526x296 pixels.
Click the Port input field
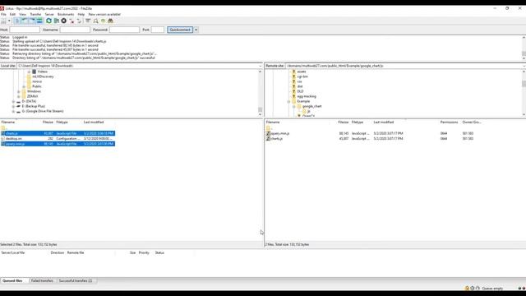(157, 30)
